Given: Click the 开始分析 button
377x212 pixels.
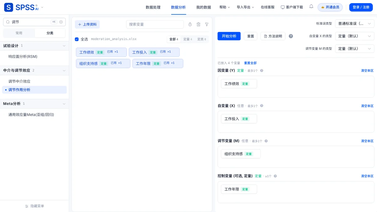Looking at the screenshot, I should point(229,36).
